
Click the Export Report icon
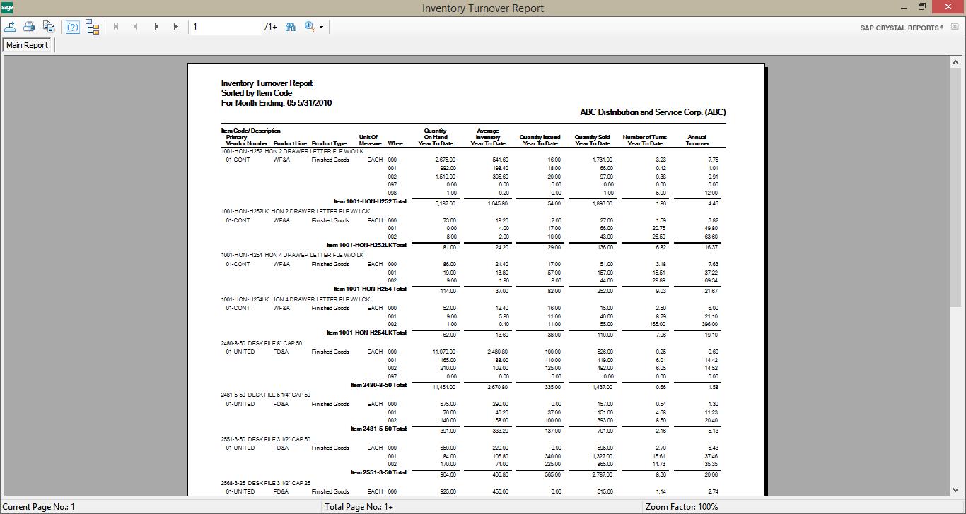[10, 26]
